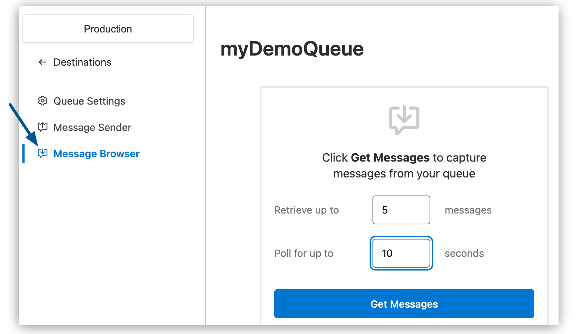Click the back arrow beside Destinations

(x=42, y=62)
